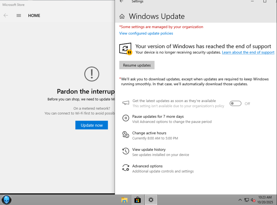Click 'On a metered network?' text
Screen dimensions: 277x205
pos(92,108)
